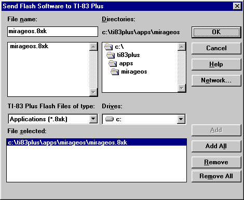This screenshot has width=244, height=200.
Task: Confirm with the OK button
Action: pos(216,32)
